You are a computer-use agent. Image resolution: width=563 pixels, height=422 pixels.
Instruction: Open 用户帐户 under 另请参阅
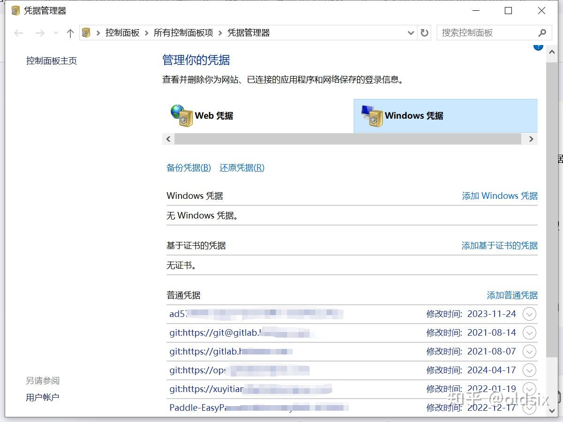pos(43,398)
